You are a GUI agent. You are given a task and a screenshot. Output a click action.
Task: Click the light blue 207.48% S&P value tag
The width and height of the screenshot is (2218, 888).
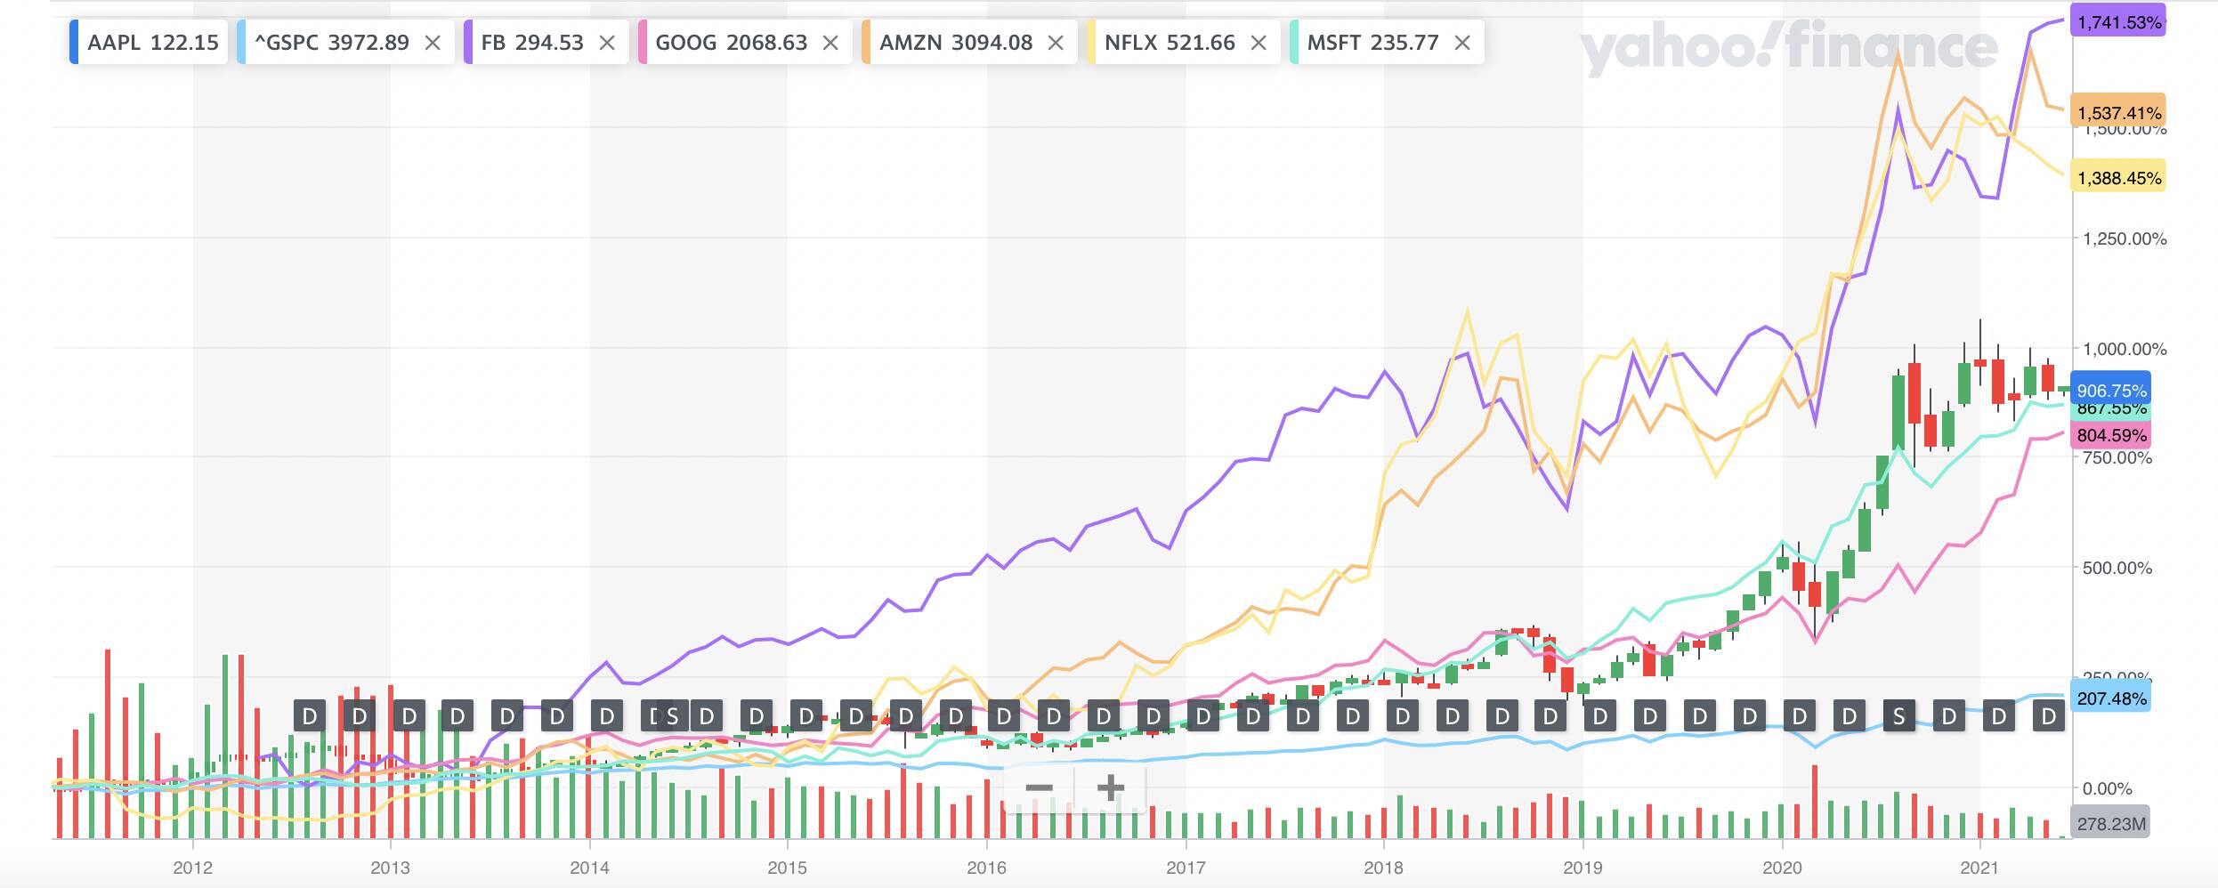coord(2111,698)
